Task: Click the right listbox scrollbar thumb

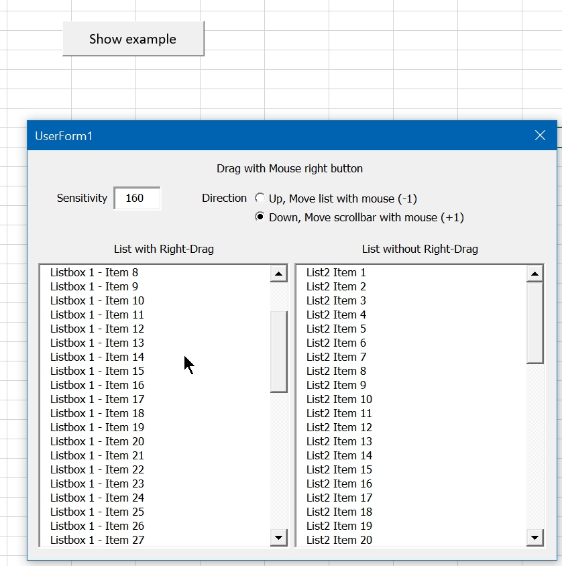Action: (x=535, y=322)
